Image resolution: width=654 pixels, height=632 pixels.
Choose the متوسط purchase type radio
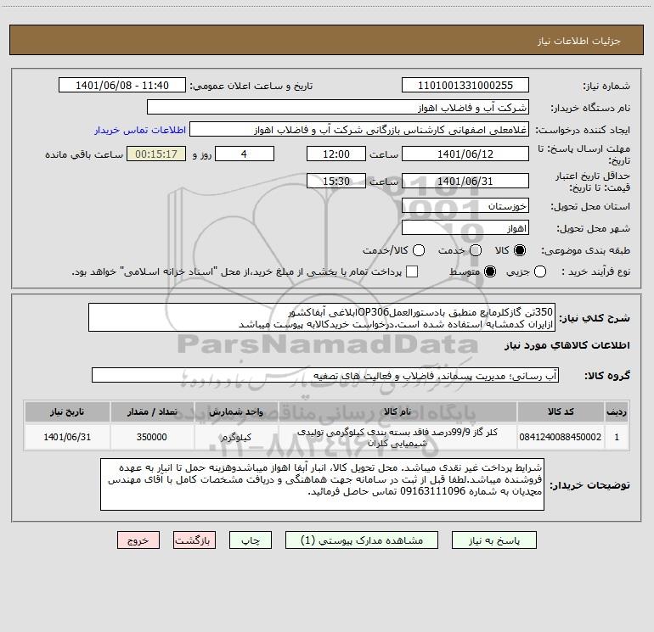tap(490, 271)
